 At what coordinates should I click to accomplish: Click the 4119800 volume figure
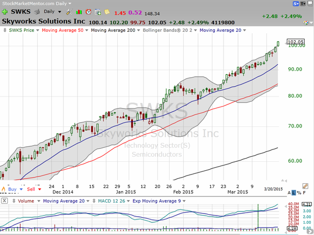(223, 22)
